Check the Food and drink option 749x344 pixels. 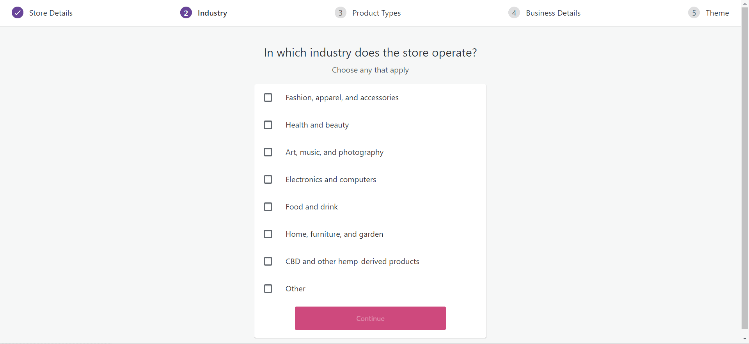coord(268,207)
